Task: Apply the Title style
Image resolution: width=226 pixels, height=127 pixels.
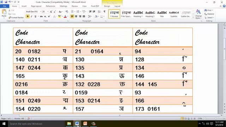Action: (162, 14)
